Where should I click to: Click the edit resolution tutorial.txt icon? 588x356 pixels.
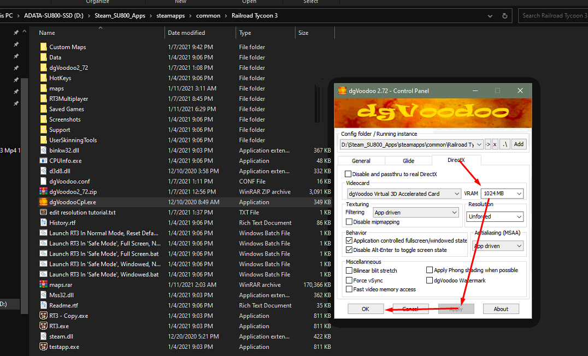pos(44,213)
